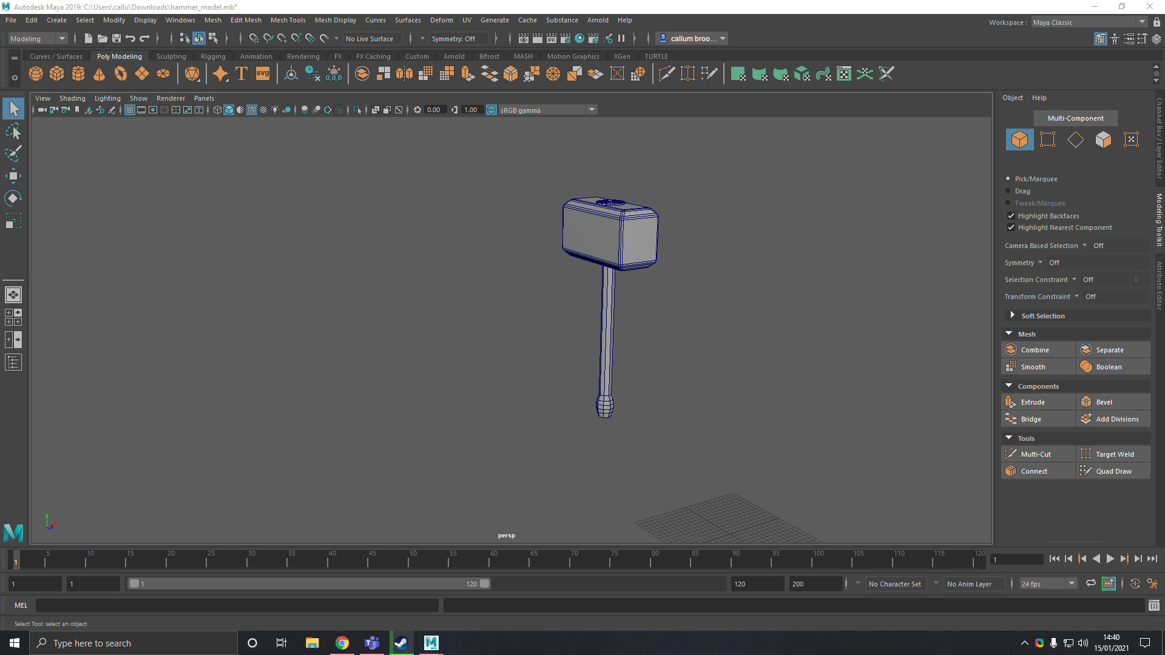Select the Quad Draw tool

click(x=1113, y=471)
